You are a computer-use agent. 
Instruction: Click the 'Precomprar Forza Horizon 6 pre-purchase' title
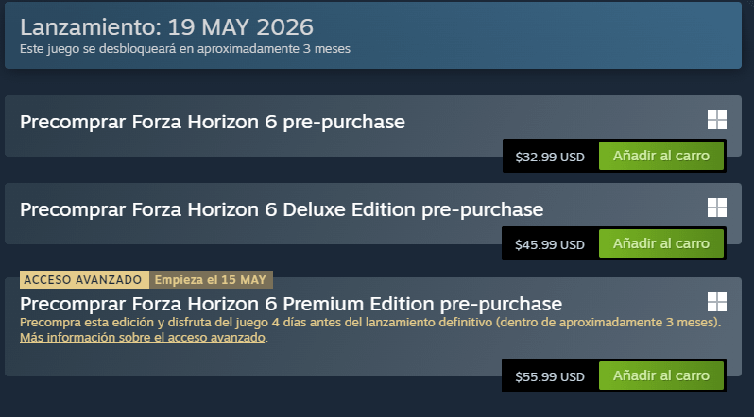(212, 123)
